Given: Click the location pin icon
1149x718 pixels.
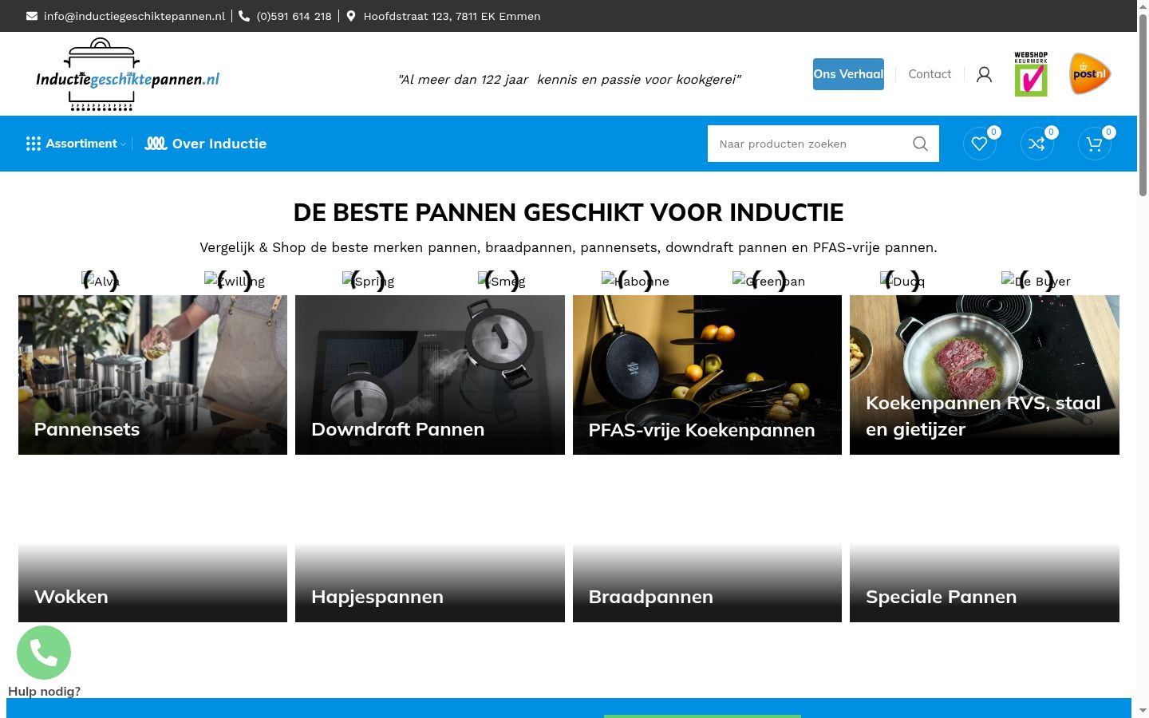Looking at the screenshot, I should pyautogui.click(x=351, y=16).
